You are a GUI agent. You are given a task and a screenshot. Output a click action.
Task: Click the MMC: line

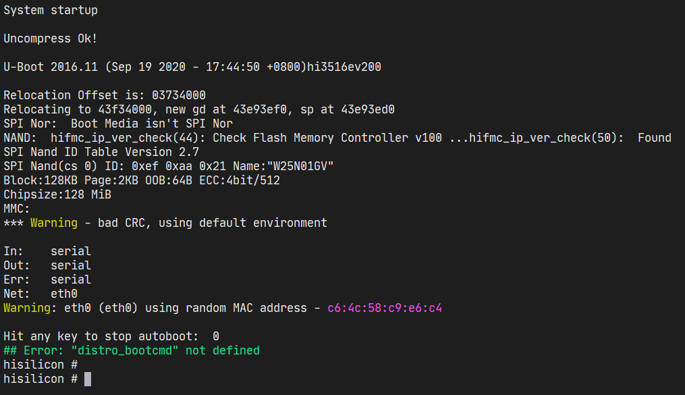17,209
